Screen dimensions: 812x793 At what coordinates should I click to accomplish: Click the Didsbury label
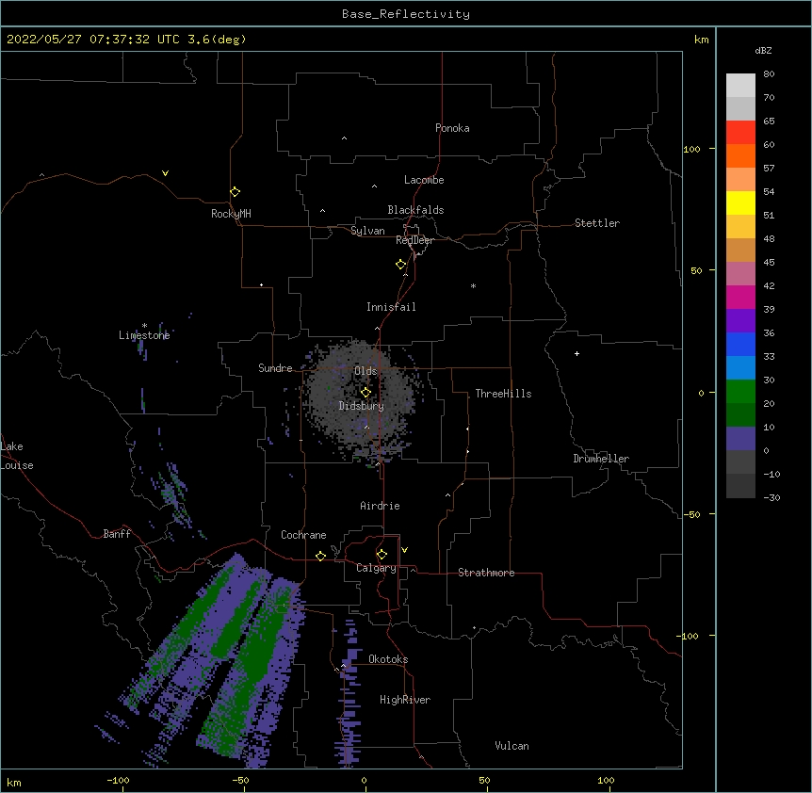[x=361, y=406]
